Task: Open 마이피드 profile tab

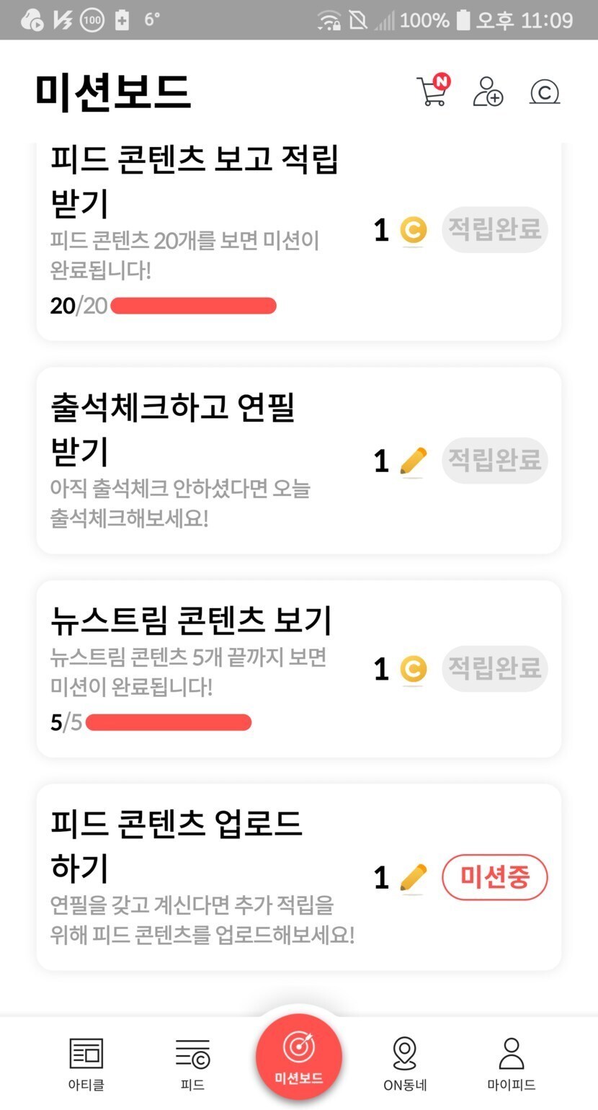Action: 511,1062
